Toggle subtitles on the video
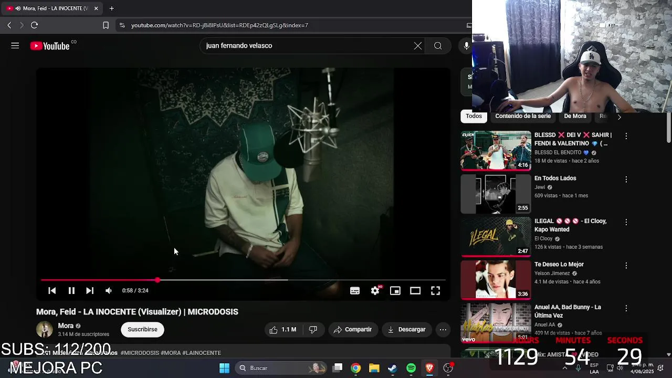672x378 pixels. 355,290
